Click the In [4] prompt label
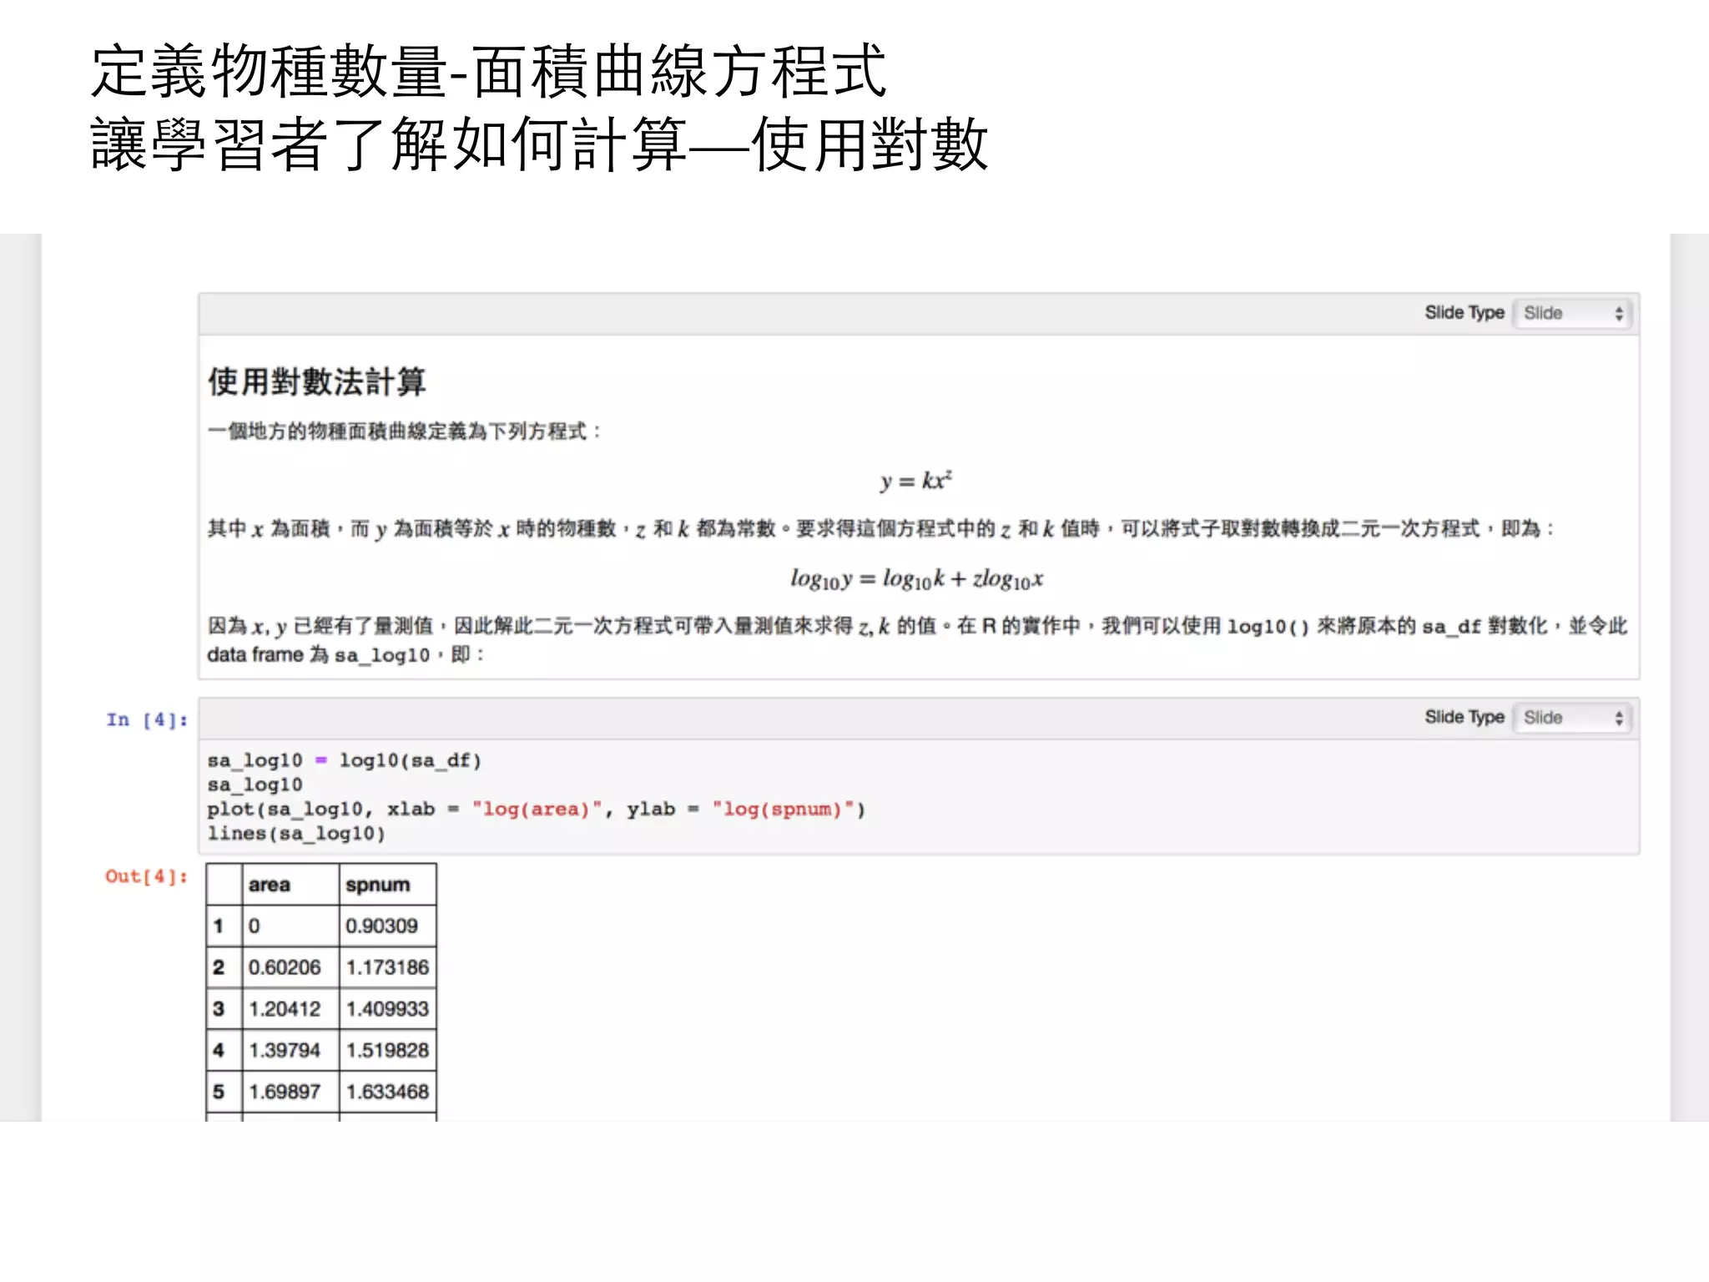 (x=147, y=719)
